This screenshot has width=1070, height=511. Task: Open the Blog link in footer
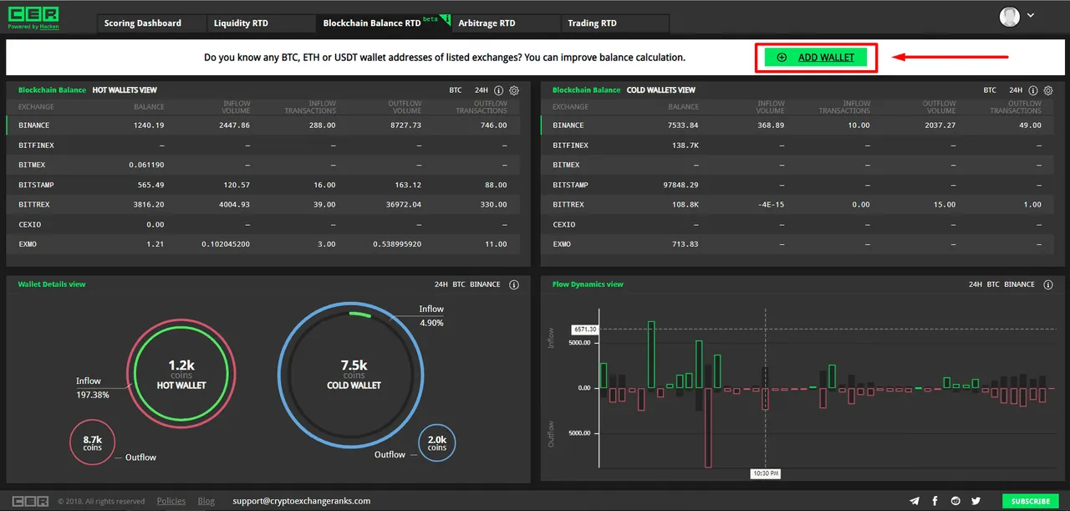206,501
